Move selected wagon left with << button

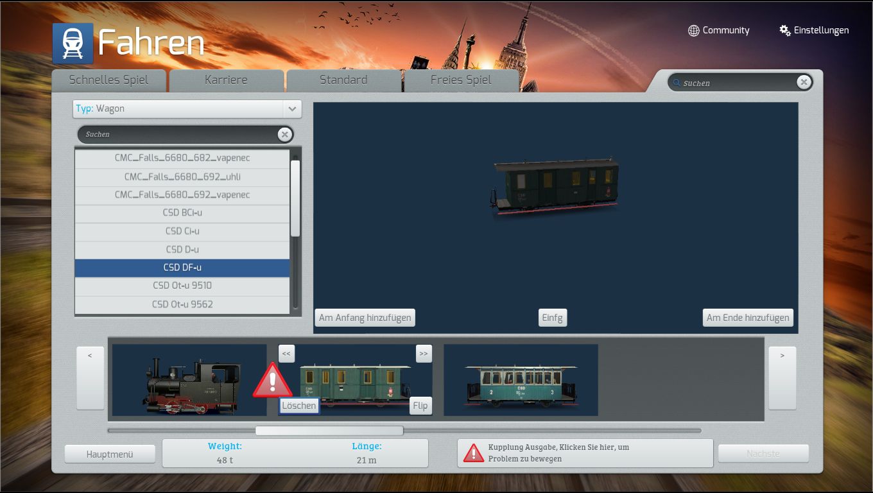click(286, 353)
